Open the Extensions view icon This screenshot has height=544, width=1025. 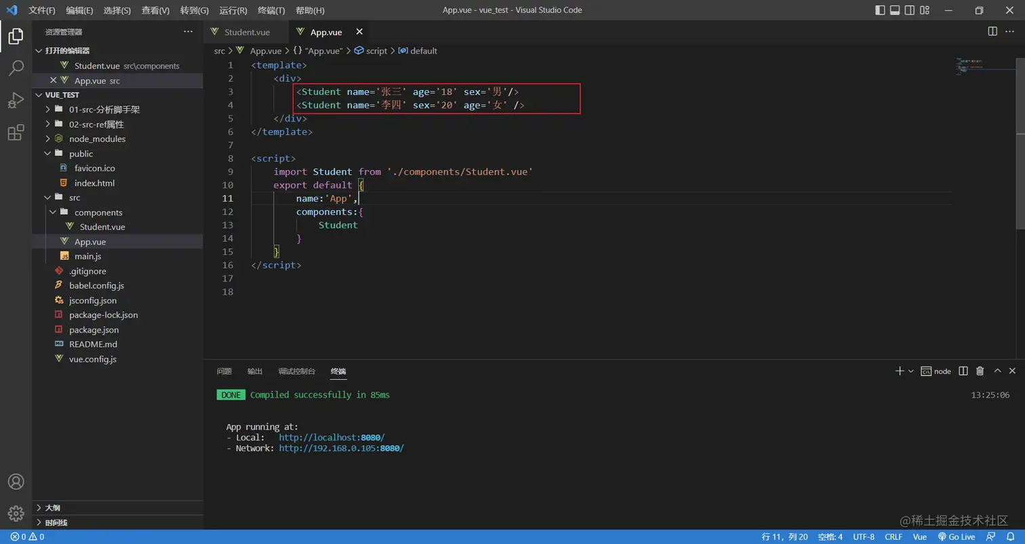[16, 133]
